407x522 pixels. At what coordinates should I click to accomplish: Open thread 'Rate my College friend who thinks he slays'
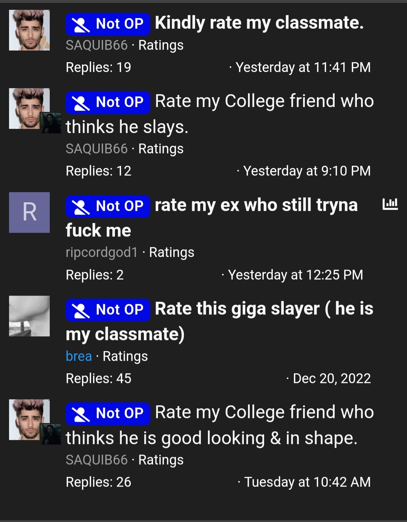tap(220, 114)
